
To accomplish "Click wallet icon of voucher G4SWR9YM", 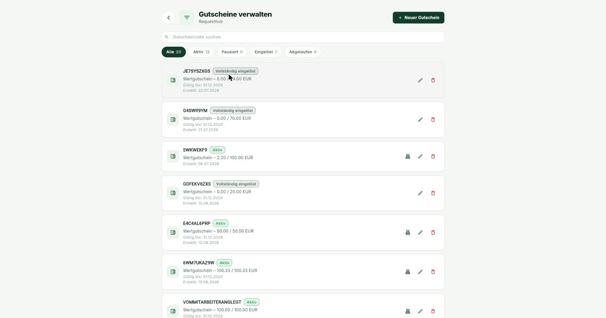I will [x=173, y=119].
